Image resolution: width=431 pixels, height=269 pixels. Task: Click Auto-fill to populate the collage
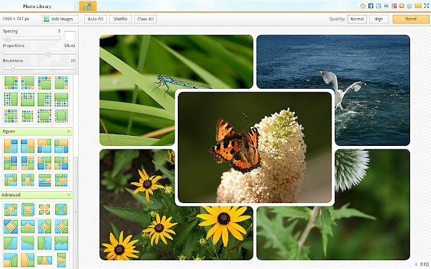click(96, 19)
